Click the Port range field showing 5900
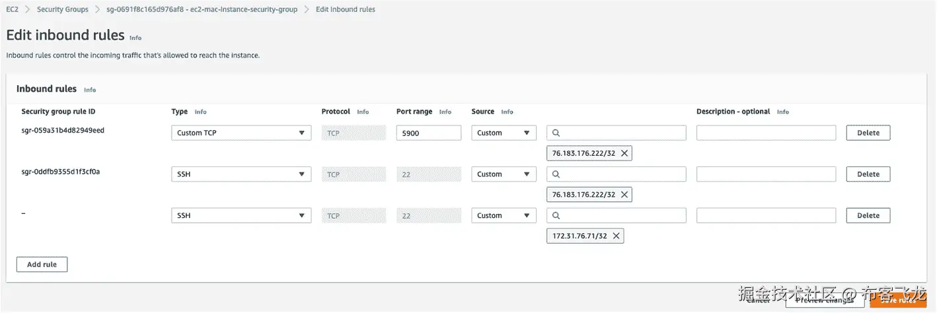 (428, 133)
